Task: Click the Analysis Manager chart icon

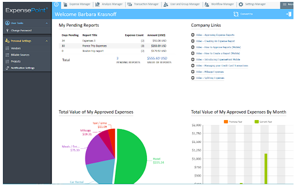Action: click(x=97, y=4)
